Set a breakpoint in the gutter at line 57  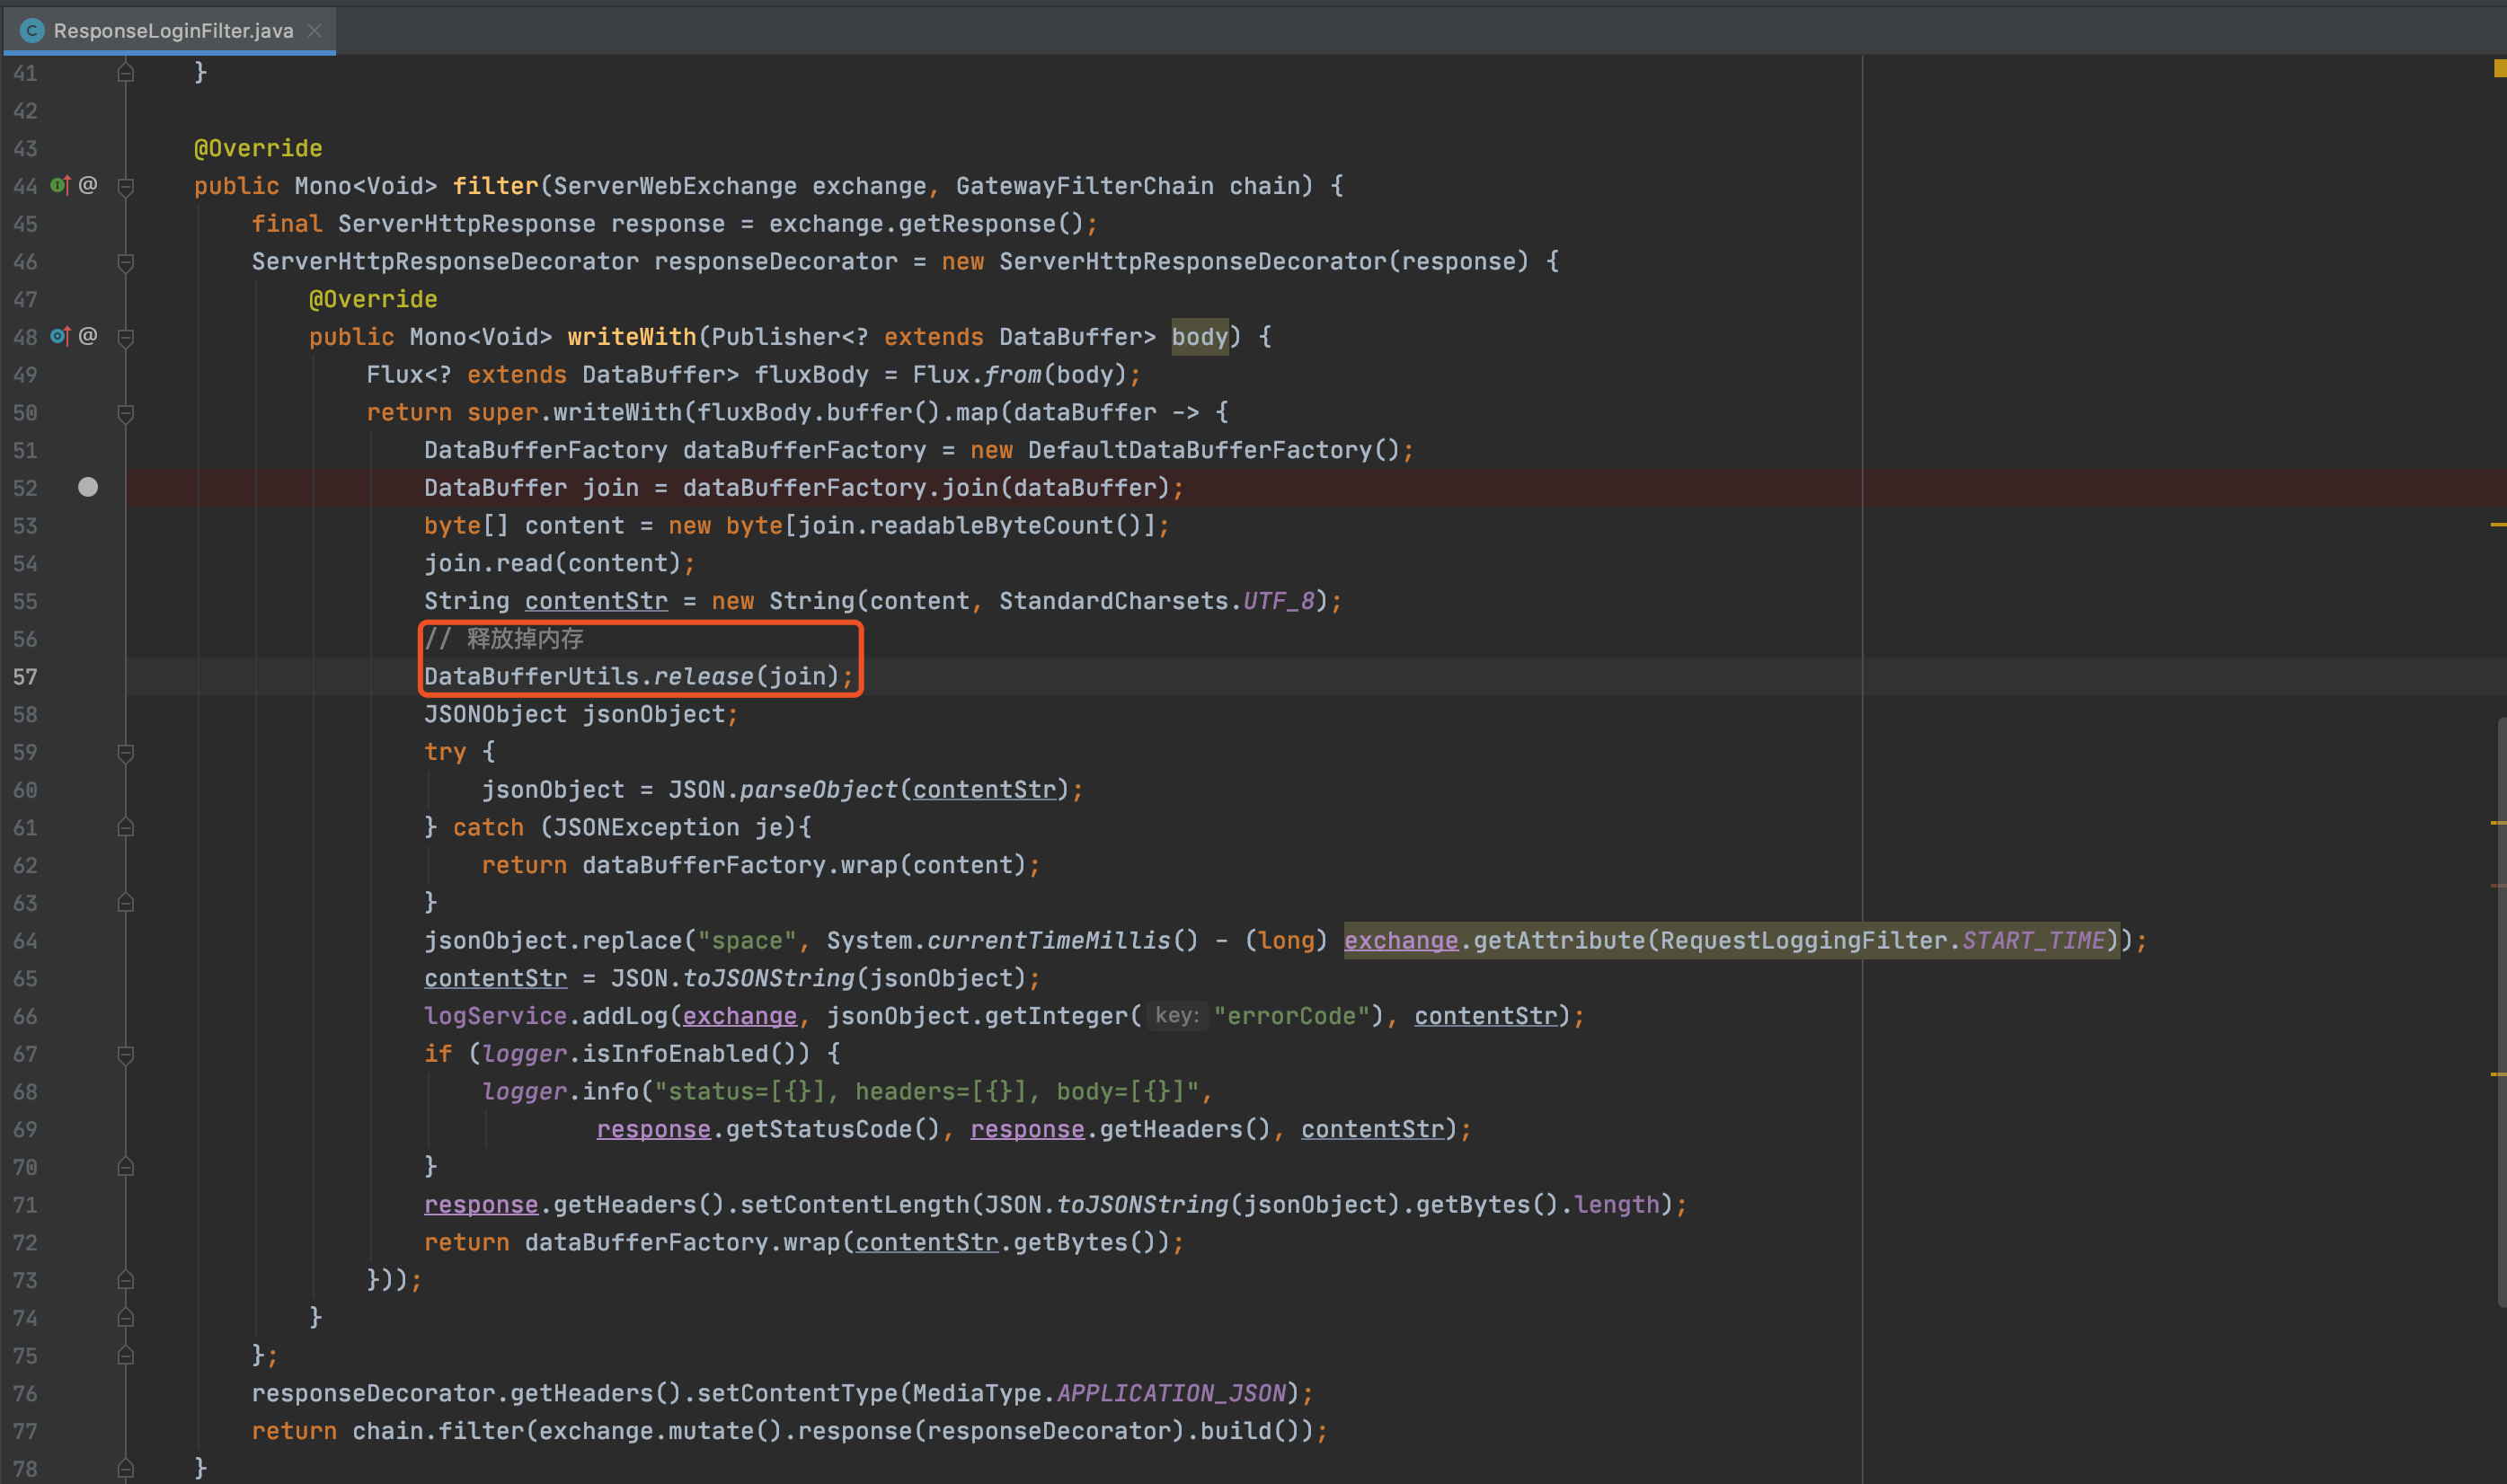[x=88, y=677]
